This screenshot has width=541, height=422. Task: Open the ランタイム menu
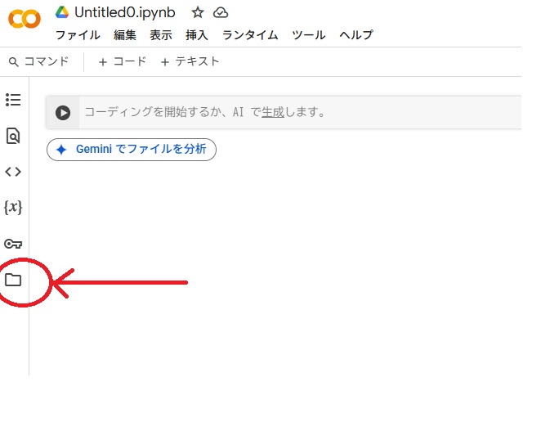point(250,35)
